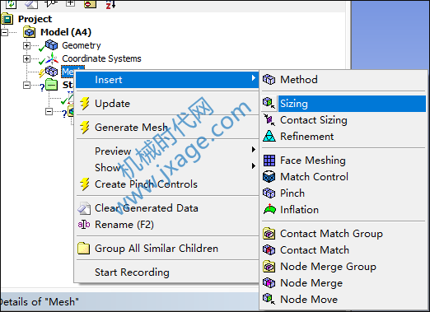Click the Mesh icon in the tree
The width and height of the screenshot is (430, 312).
pyautogui.click(x=51, y=72)
